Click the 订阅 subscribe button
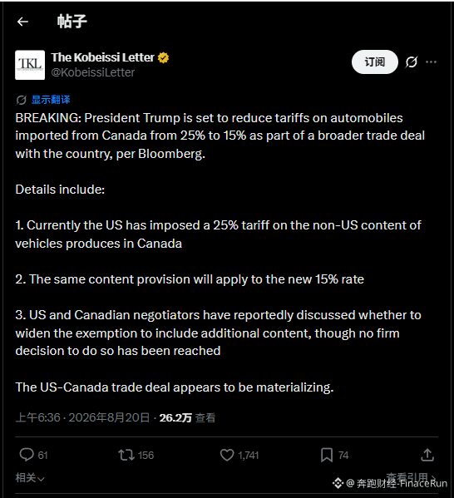 374,62
